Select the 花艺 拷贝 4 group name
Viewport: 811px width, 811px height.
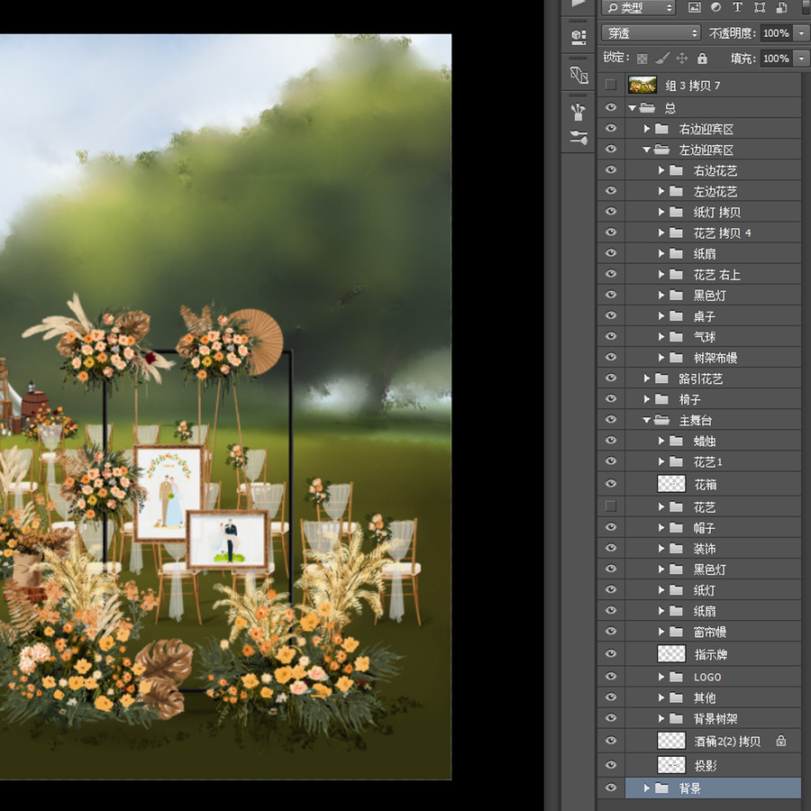722,232
